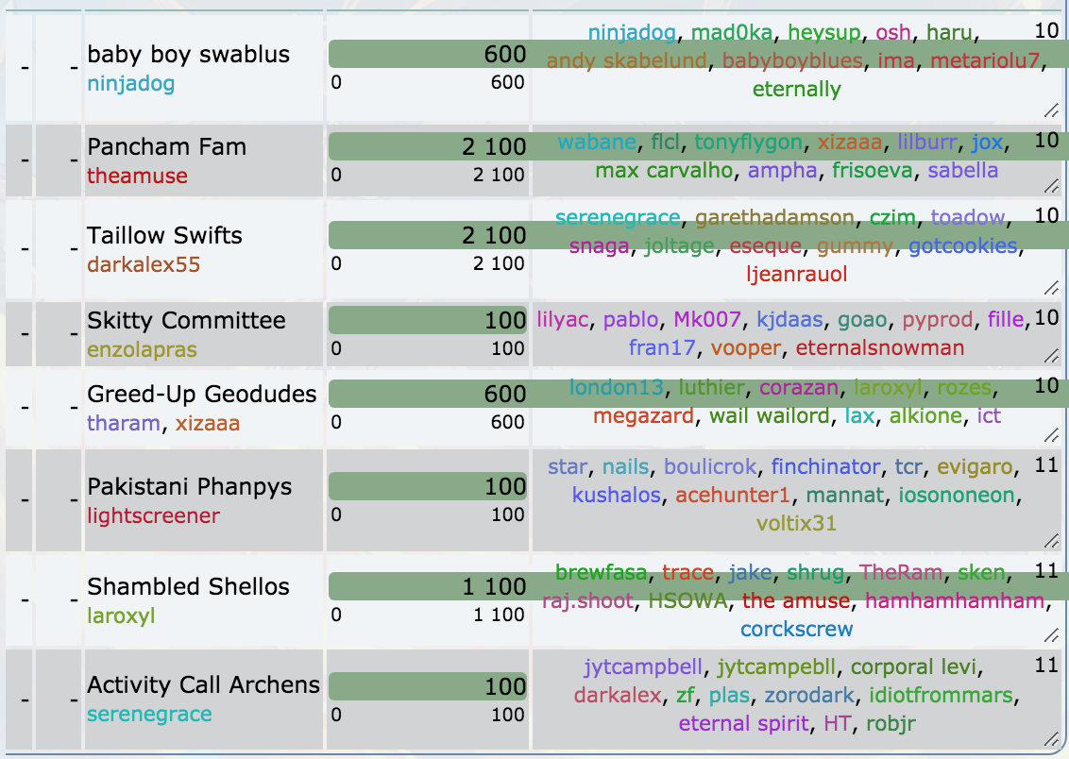Click the resize handle of Pakistani Phanpys roster
The height and width of the screenshot is (759, 1069).
pyautogui.click(x=1051, y=541)
